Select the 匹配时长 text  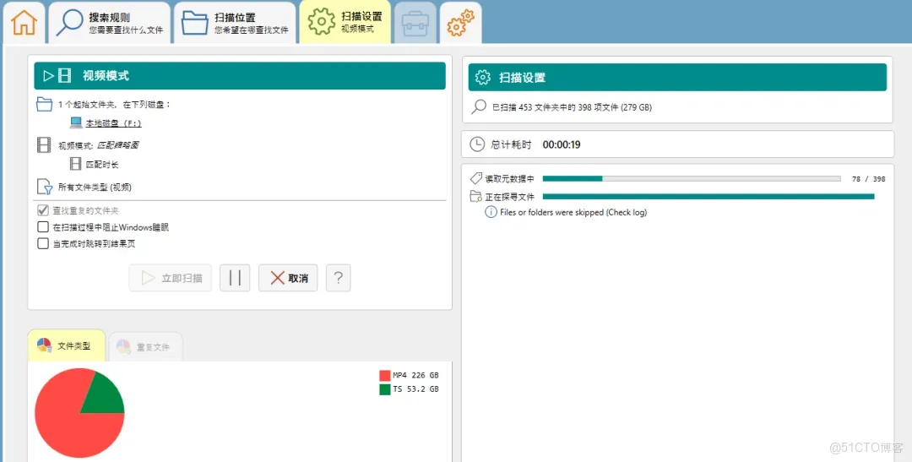point(102,165)
